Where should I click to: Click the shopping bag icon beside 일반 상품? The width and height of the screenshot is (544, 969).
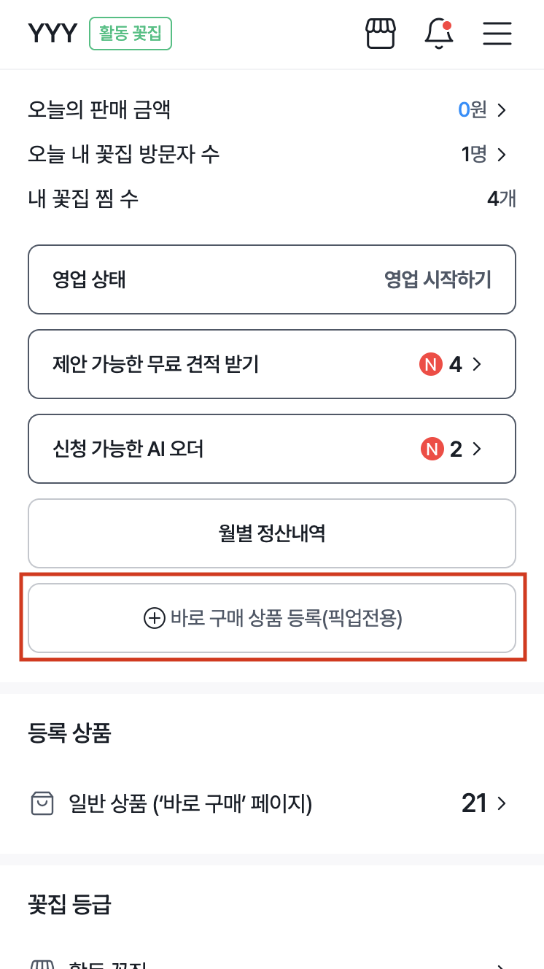click(x=42, y=803)
